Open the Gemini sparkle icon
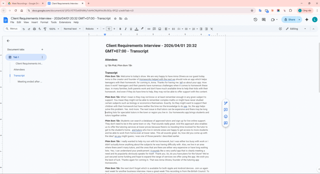 point(307,19)
